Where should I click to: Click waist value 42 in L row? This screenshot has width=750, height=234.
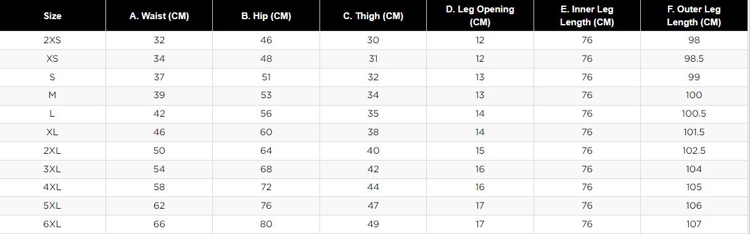click(159, 114)
